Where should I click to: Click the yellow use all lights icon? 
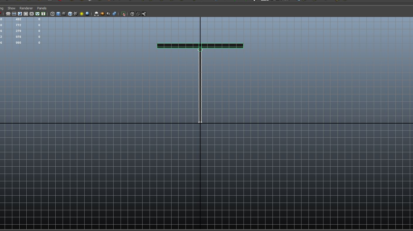click(82, 14)
